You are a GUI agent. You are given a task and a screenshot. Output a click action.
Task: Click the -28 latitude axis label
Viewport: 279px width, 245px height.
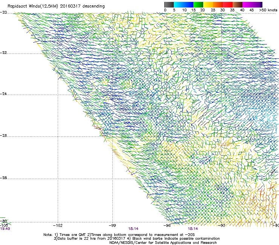(3, 178)
